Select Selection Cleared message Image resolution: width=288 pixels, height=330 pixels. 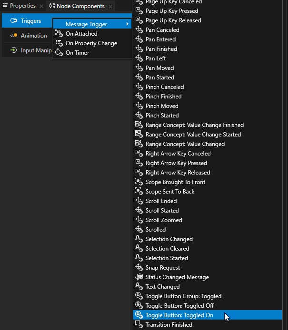click(x=208, y=248)
